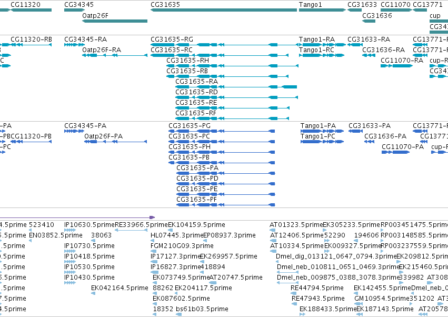
Task: Click the Oatp26F gene label
Action: (95, 15)
